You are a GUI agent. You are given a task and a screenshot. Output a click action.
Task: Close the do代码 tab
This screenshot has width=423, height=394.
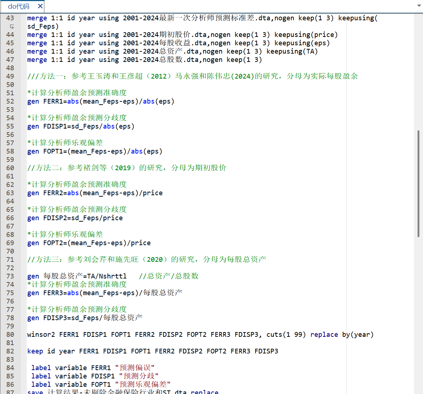(40, 6)
